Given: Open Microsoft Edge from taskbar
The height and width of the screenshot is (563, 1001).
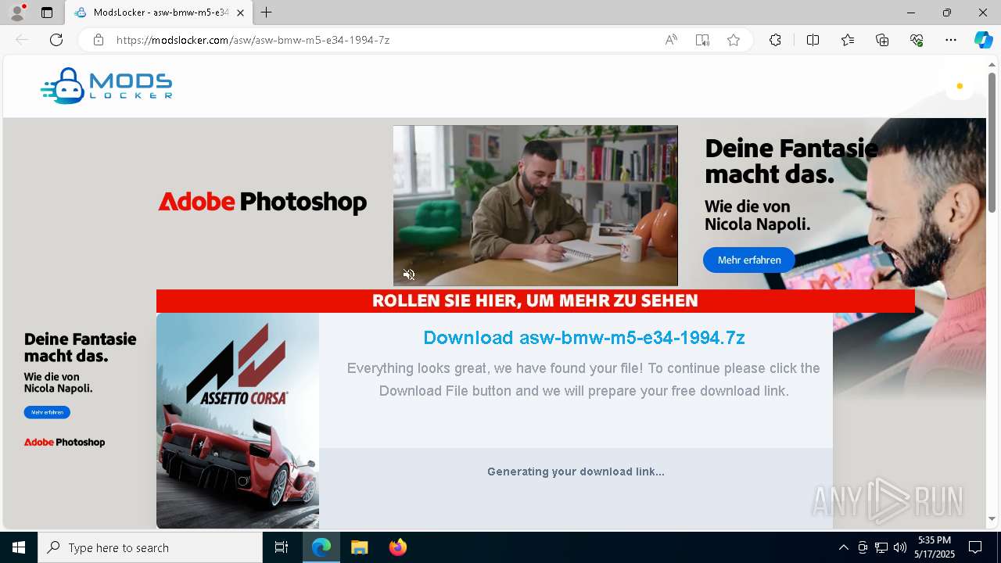Looking at the screenshot, I should 321,547.
